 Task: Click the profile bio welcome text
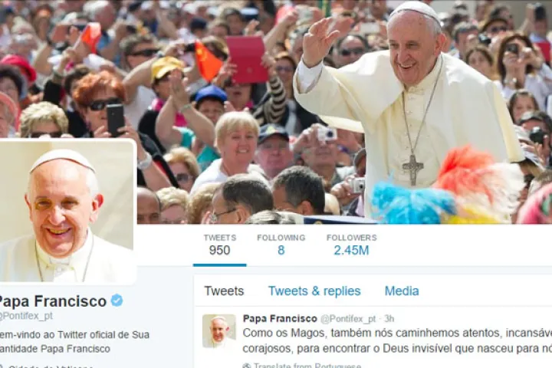click(x=74, y=342)
